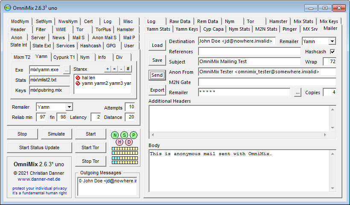The width and height of the screenshot is (350, 205).
Task: Toggle the Hashcash checkbox
Action: tap(332, 52)
